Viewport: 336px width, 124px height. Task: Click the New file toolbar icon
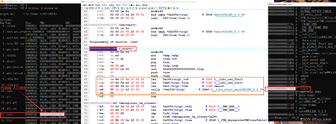(82, 8)
